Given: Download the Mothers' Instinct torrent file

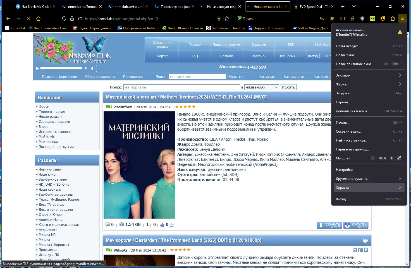Looking at the screenshot, I should 329,225.
